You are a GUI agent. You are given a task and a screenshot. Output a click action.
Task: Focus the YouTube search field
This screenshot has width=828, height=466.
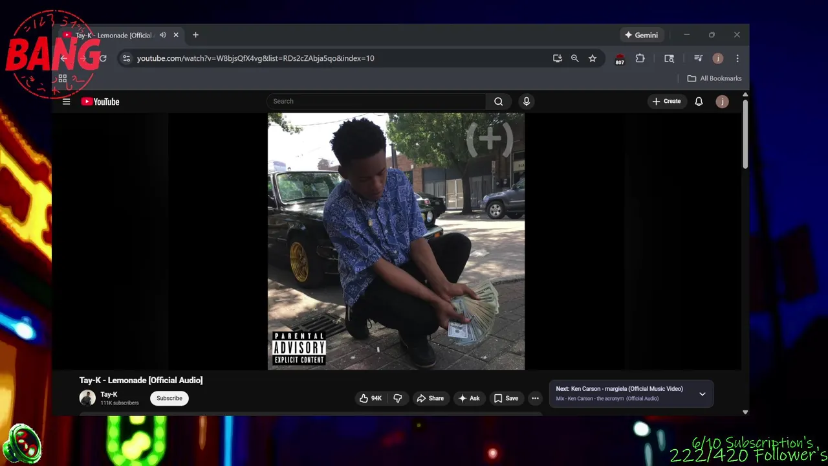(376, 102)
